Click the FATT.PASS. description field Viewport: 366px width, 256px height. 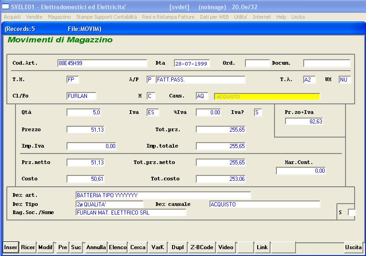[200, 80]
